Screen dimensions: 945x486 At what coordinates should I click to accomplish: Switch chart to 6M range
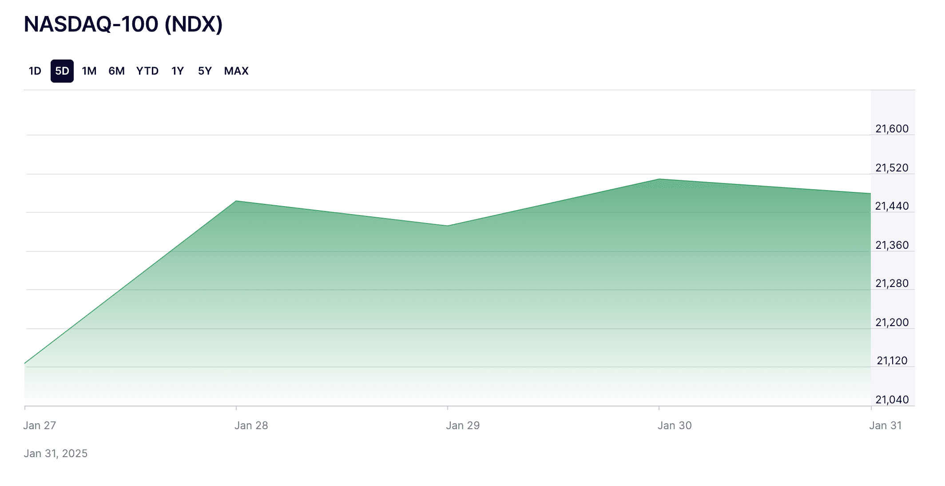coord(116,71)
